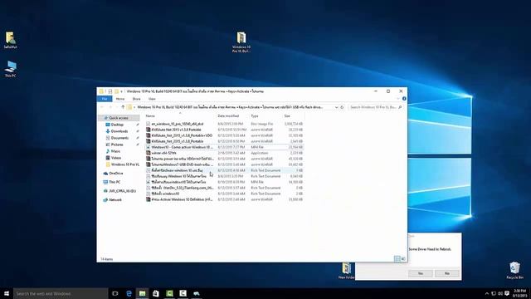Click the volume icon in system tray

pos(500,293)
